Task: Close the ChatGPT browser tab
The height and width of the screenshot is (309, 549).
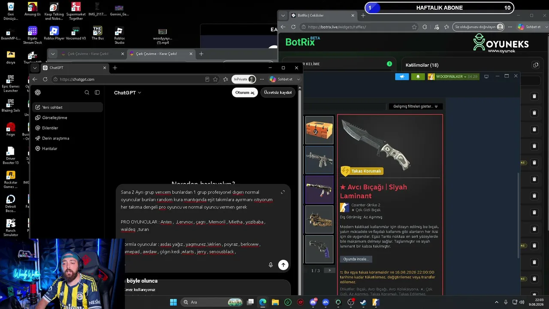Action: (x=105, y=68)
